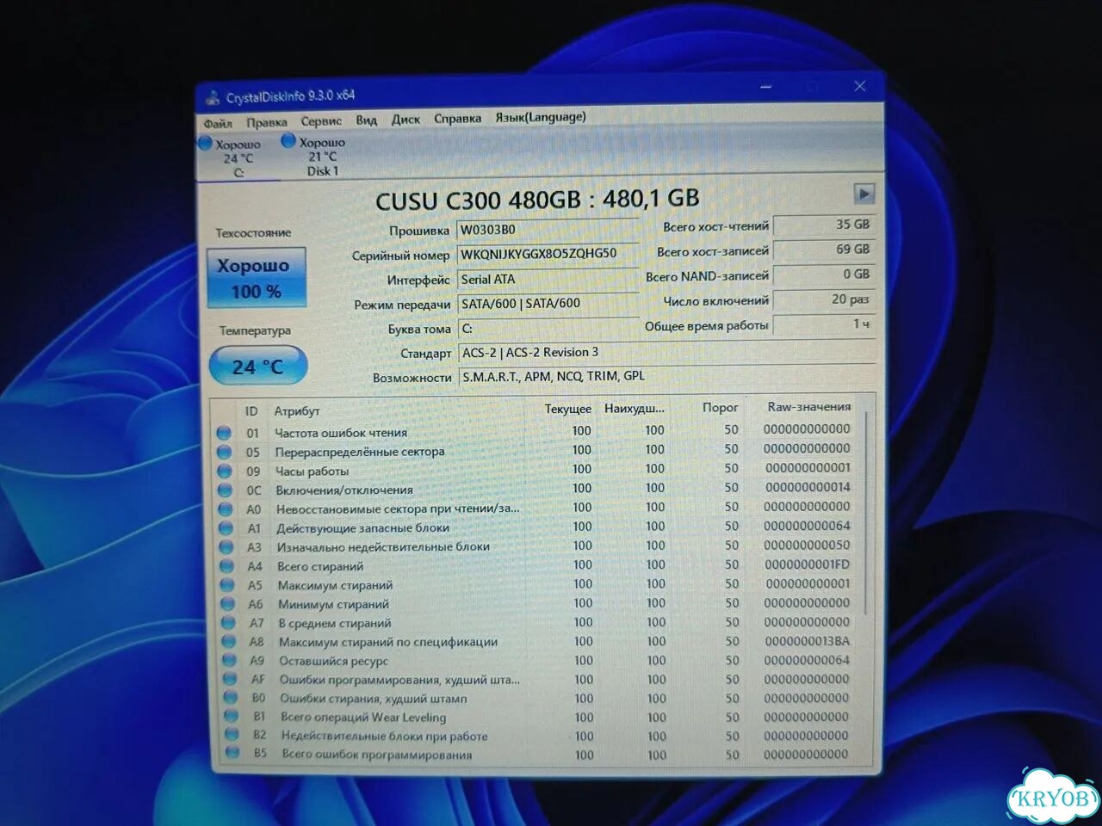Viewport: 1102px width, 826px height.
Task: Click the blue status orb on Disk 1 tab
Action: click(289, 141)
